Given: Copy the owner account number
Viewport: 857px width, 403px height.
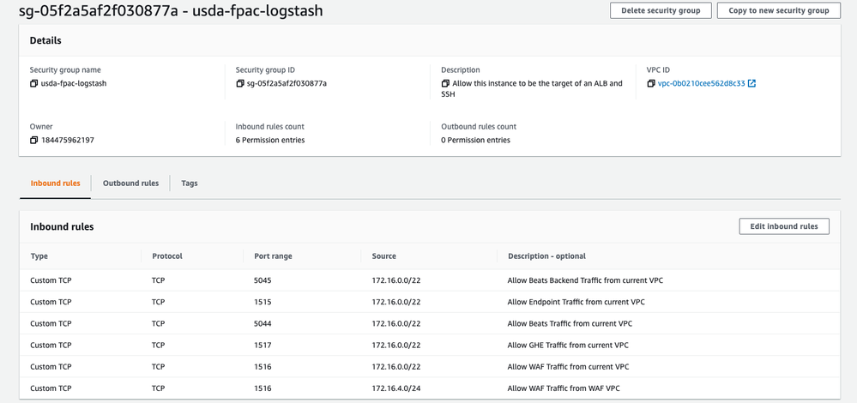Looking at the screenshot, I should point(34,140).
